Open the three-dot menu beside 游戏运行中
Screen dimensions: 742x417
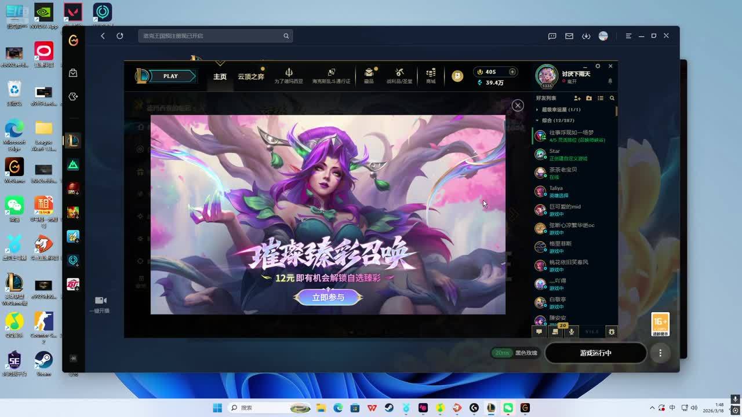[x=660, y=353]
